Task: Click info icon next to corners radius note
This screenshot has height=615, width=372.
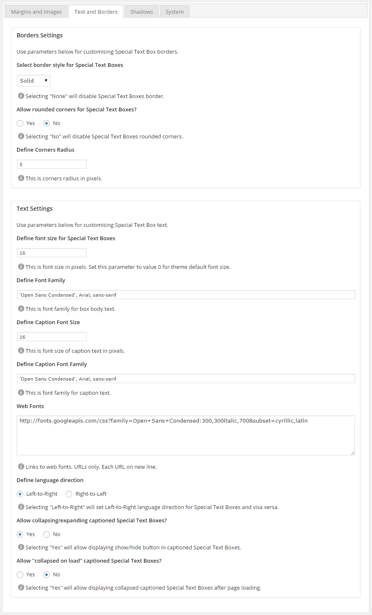Action: [x=21, y=178]
